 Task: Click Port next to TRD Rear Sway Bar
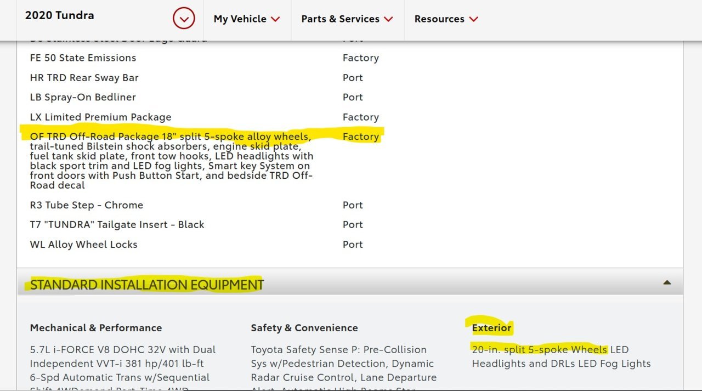click(353, 77)
